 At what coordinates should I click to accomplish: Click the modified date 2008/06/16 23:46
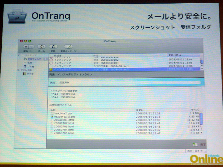click(148, 127)
